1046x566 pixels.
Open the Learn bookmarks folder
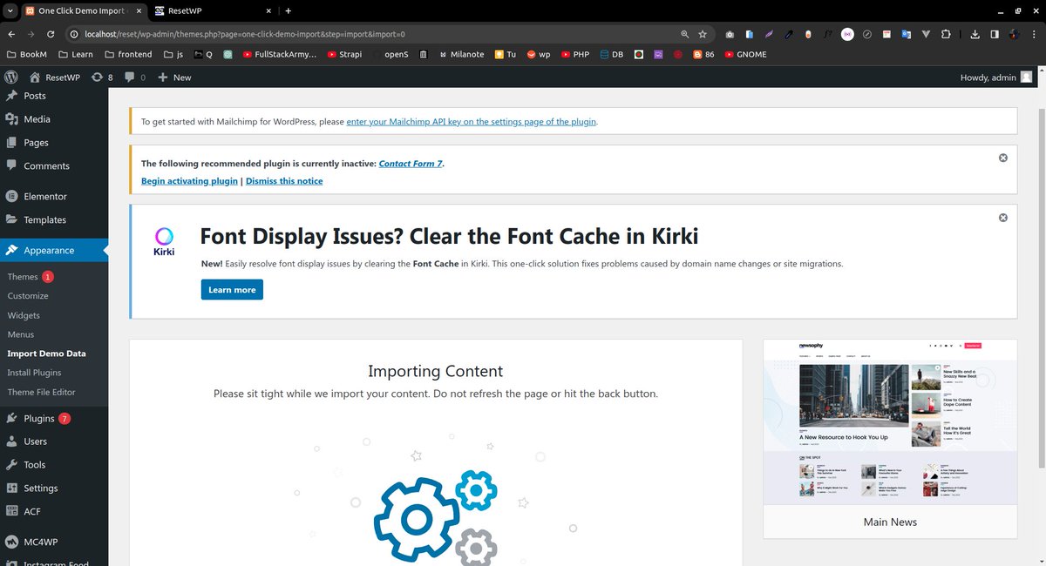(76, 54)
